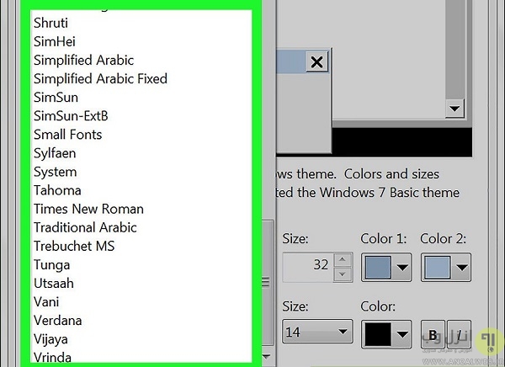Open font Size dropdown showing 14
This screenshot has width=505, height=367.
(317, 332)
